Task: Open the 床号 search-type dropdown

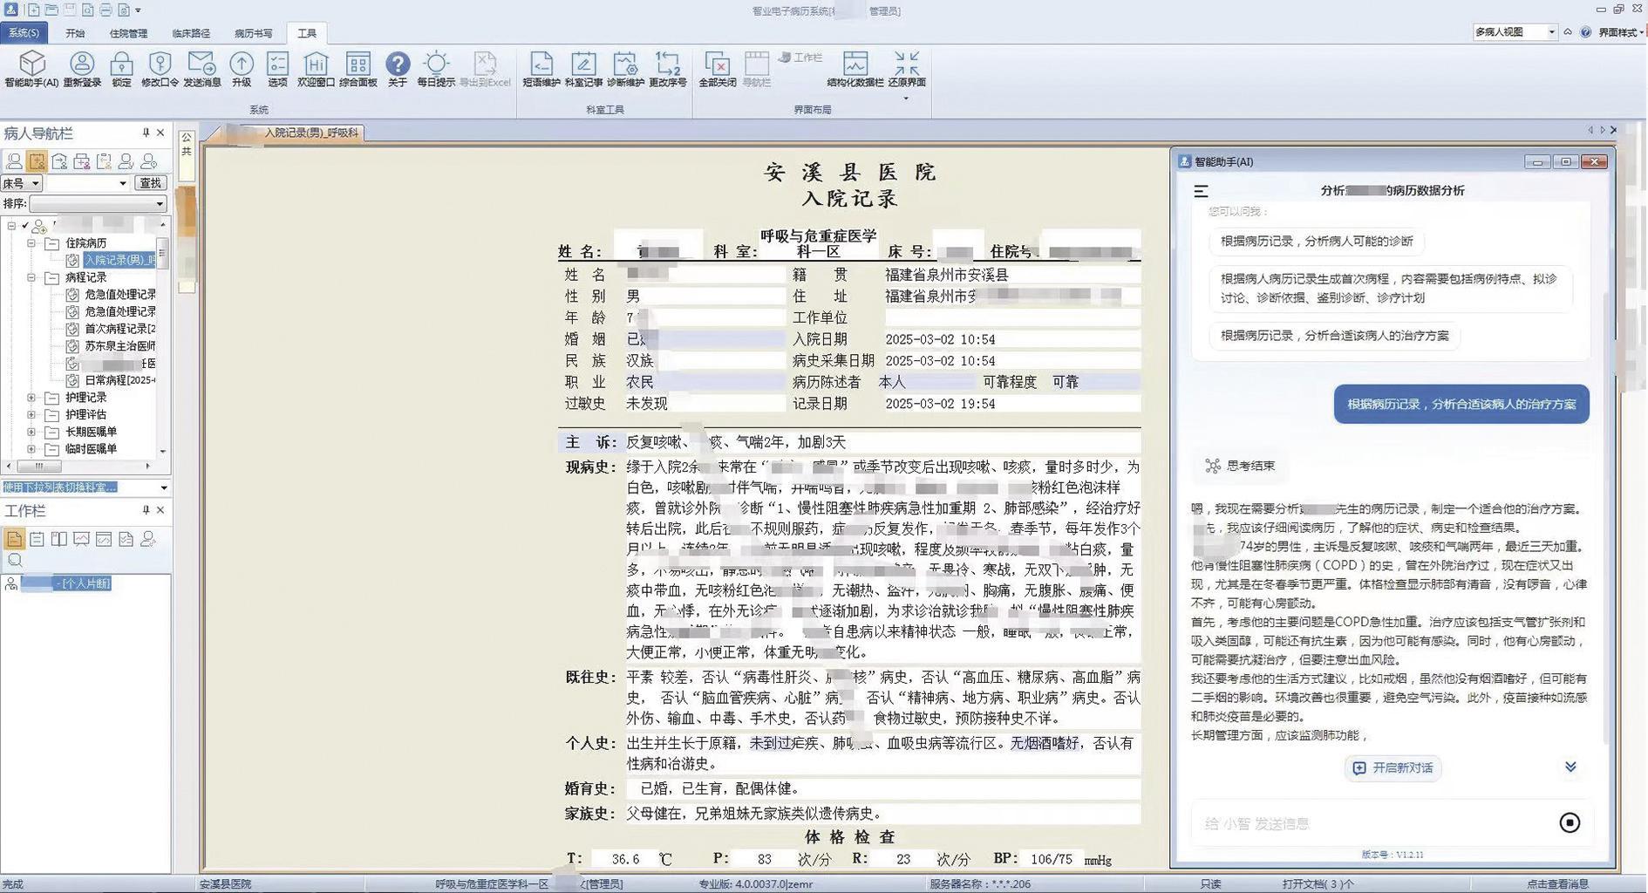Action: coord(22,183)
